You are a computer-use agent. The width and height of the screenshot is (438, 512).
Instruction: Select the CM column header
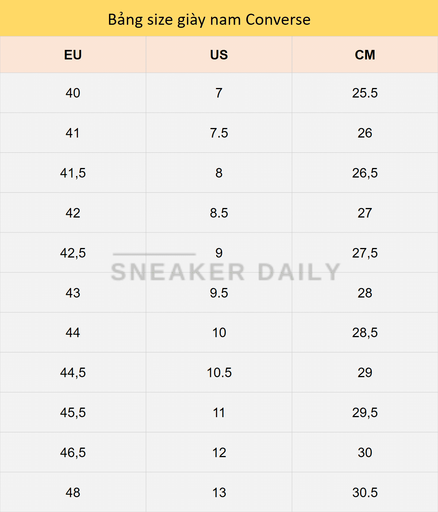(365, 55)
